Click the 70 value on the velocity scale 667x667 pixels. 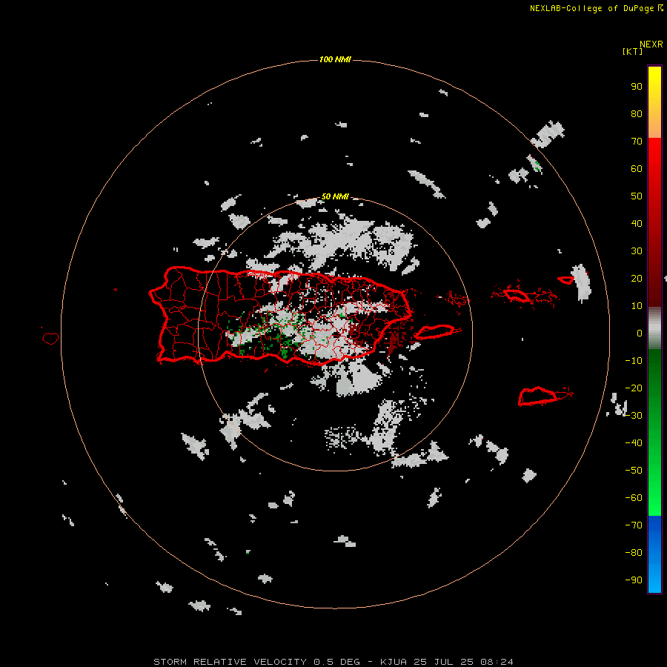tap(637, 142)
